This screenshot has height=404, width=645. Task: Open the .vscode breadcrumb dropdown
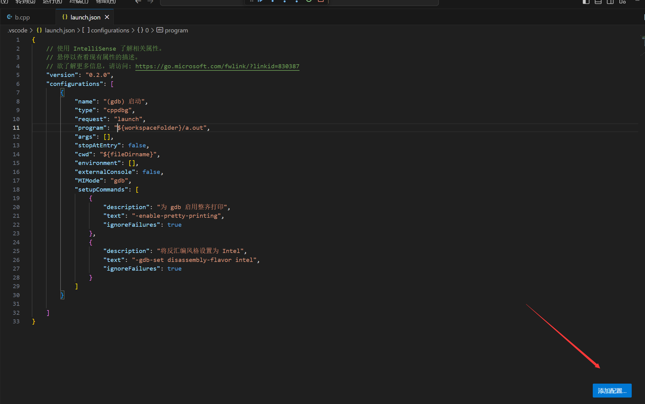18,30
